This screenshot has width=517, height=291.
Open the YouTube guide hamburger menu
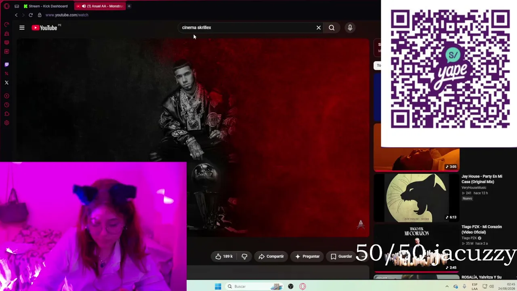[22, 27]
